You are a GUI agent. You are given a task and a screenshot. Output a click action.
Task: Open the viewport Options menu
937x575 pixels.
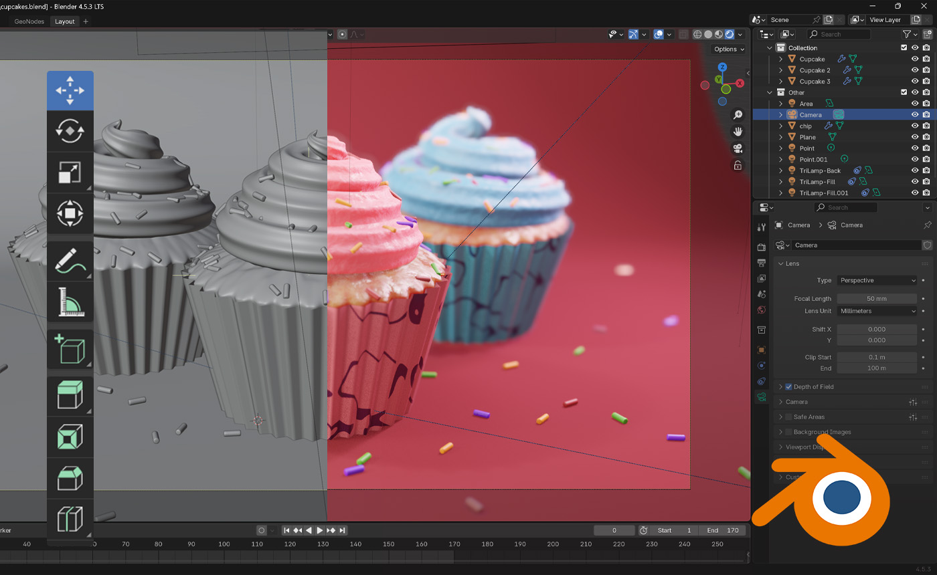[728, 49]
